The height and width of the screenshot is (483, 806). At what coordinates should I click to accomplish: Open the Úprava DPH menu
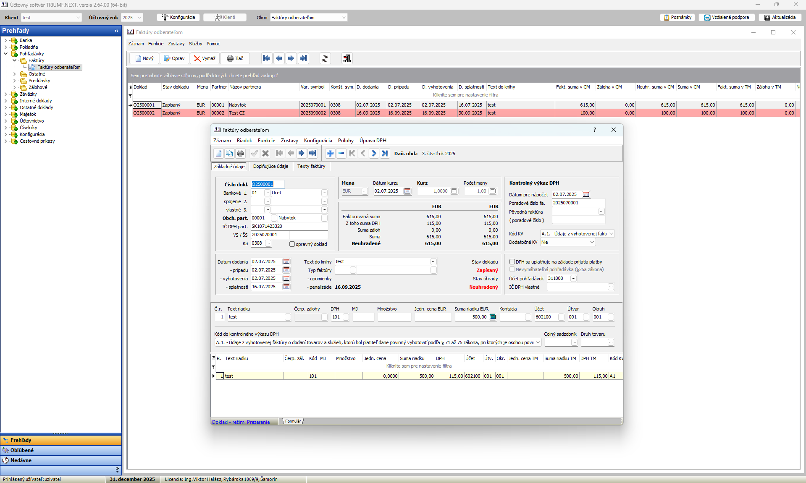(373, 141)
